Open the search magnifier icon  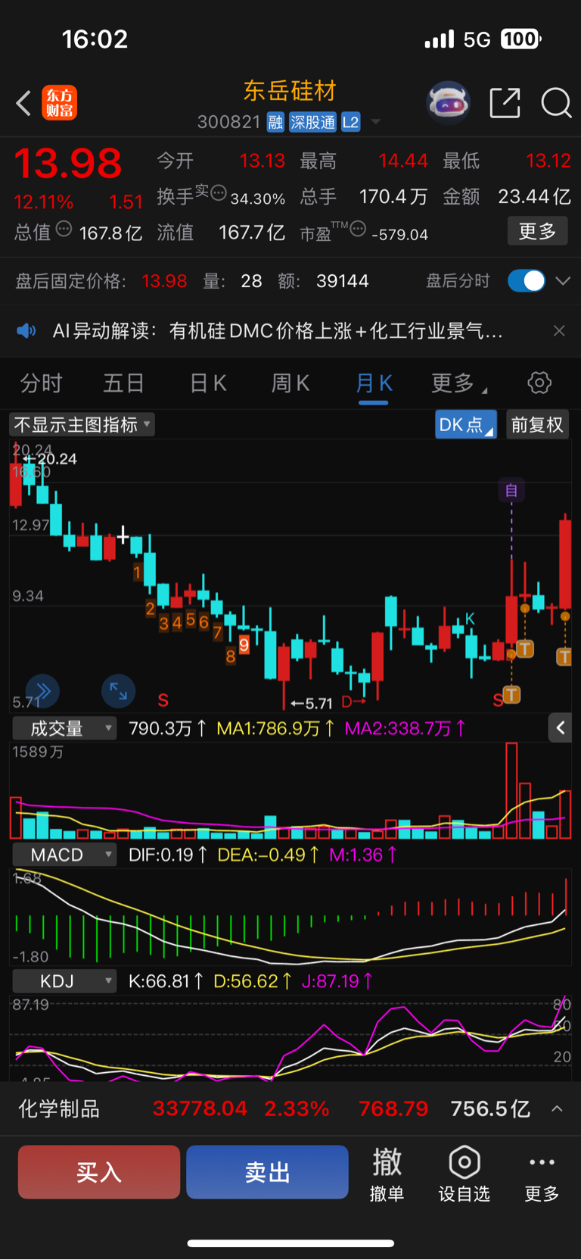click(x=556, y=102)
